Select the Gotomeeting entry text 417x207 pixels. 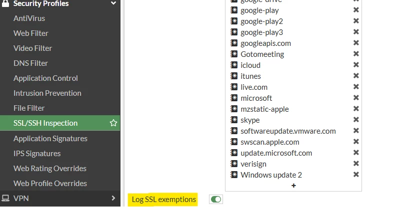262,54
